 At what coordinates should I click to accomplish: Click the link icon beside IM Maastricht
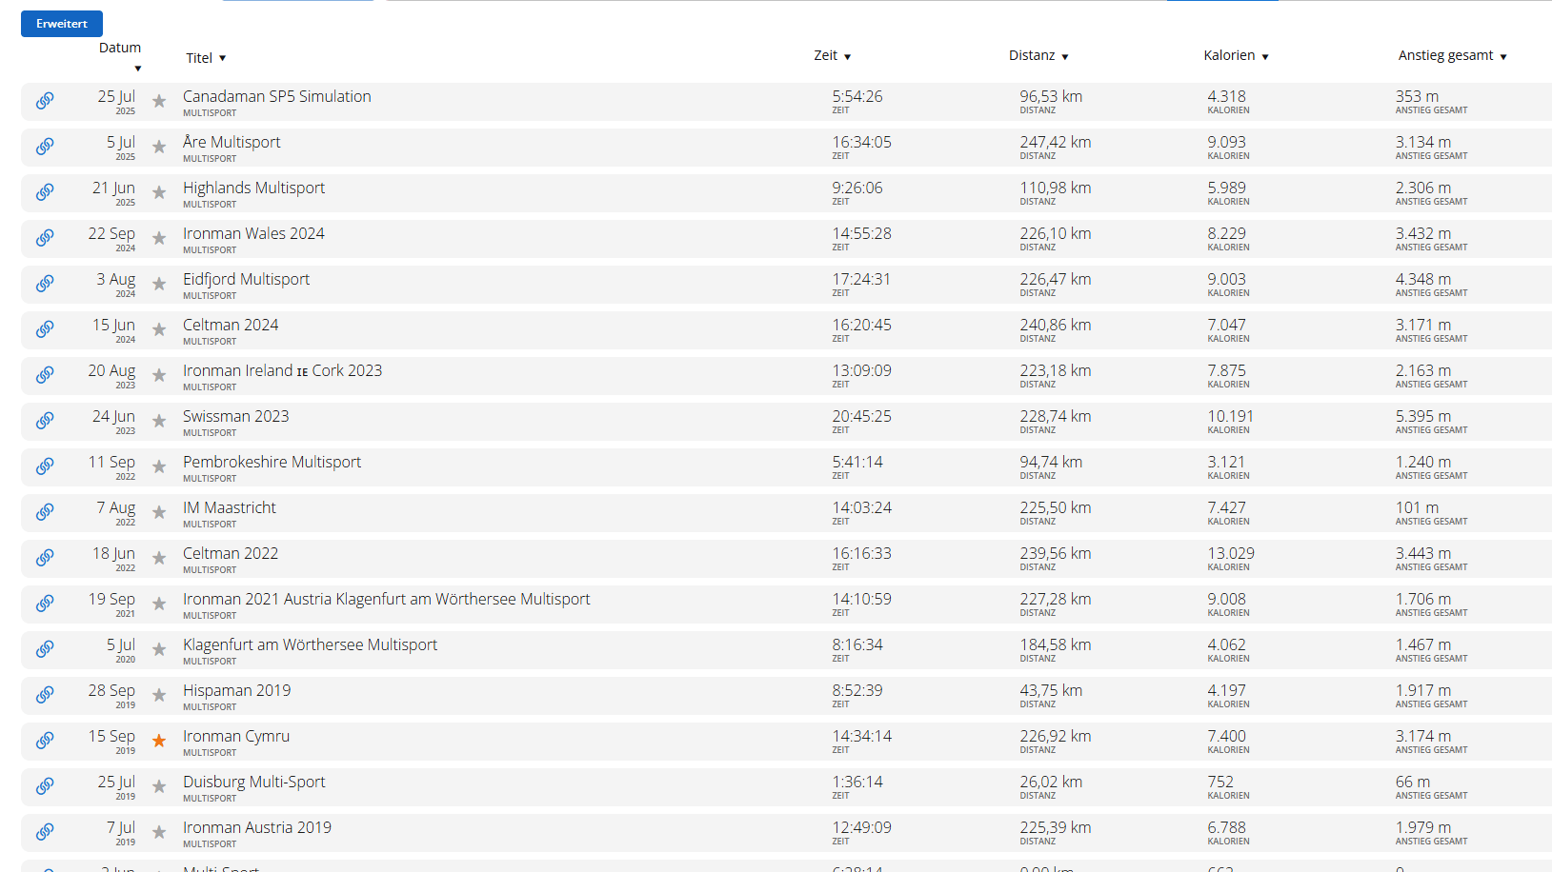coord(45,512)
